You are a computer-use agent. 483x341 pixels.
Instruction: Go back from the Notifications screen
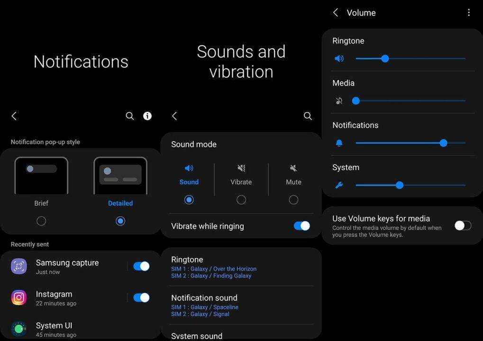14,116
